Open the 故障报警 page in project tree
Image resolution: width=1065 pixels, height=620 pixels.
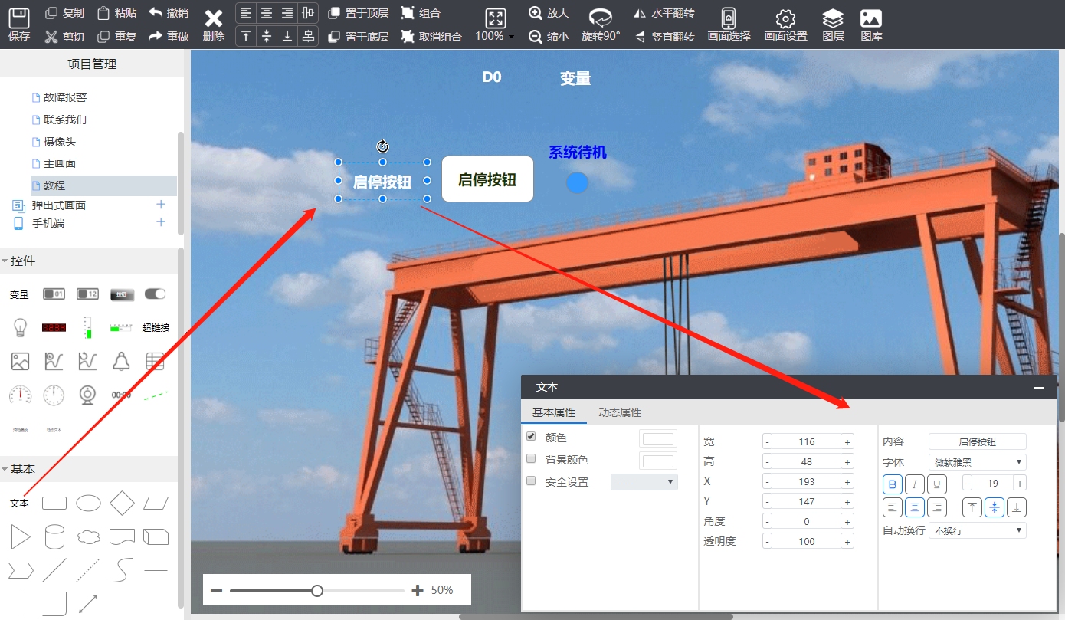click(x=65, y=97)
